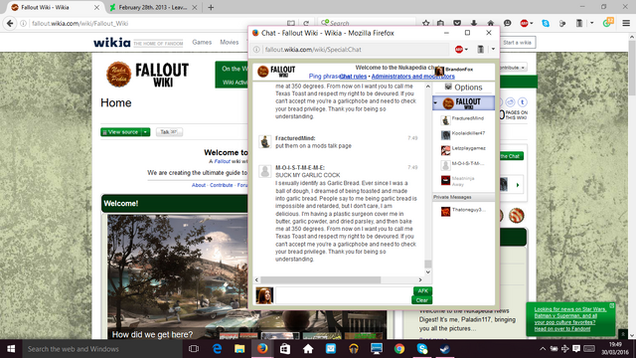The height and width of the screenshot is (358, 636).
Task: Open the About link on wiki home
Action: [199, 185]
